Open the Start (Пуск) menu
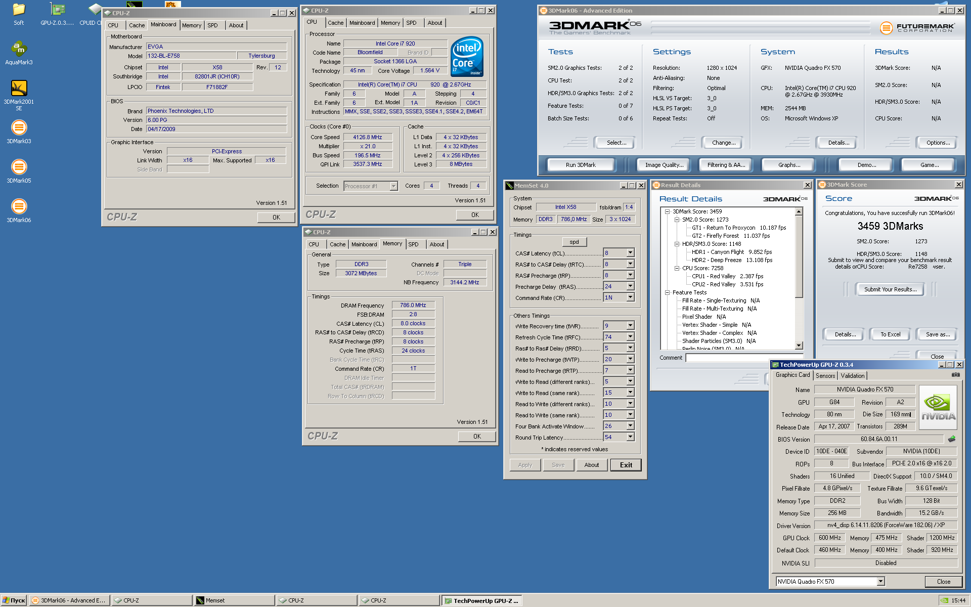The height and width of the screenshot is (607, 971). (x=14, y=600)
